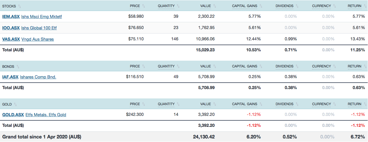Image resolution: width=368 pixels, height=142 pixels.
Task: Click sort icon next to PRICE in Stocks table
Action: click(143, 6)
